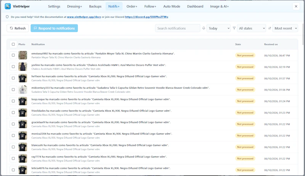
Task: Check the midcentury333 notification checkbox
Action: (x=13, y=90)
